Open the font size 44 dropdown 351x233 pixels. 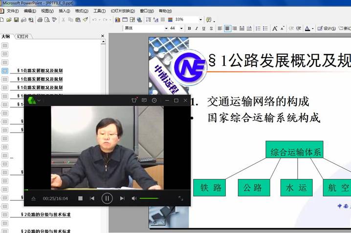181,28
